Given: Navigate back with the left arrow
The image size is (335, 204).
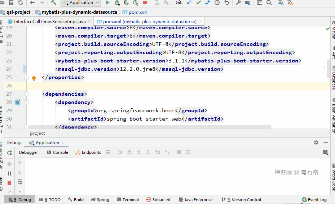Looking at the screenshot, I should pos(32,3).
